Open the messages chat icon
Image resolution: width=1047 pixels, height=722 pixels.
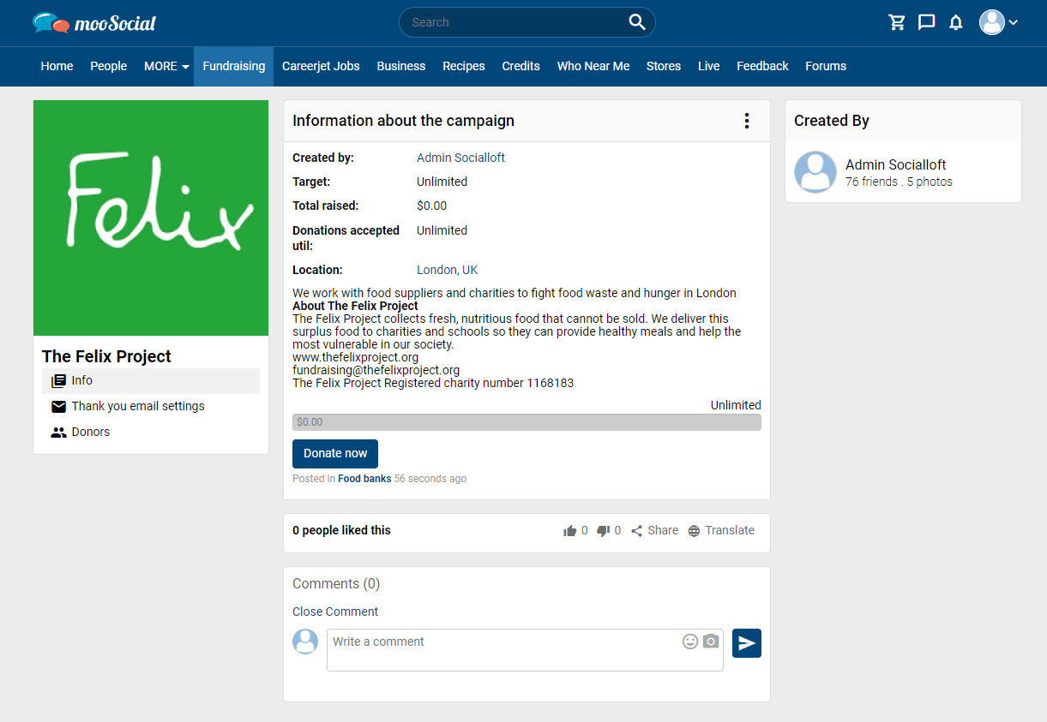(926, 22)
